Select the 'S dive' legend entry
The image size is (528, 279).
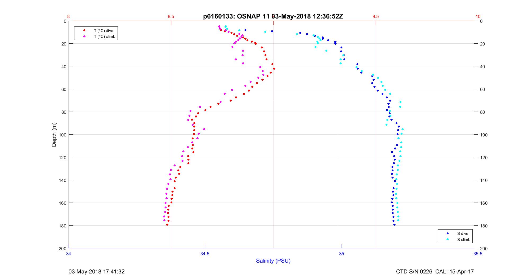463,234
